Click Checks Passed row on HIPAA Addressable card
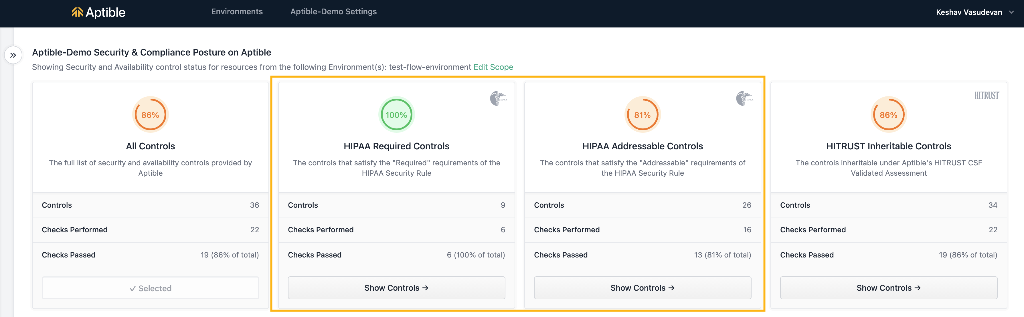The height and width of the screenshot is (317, 1024). pos(643,255)
